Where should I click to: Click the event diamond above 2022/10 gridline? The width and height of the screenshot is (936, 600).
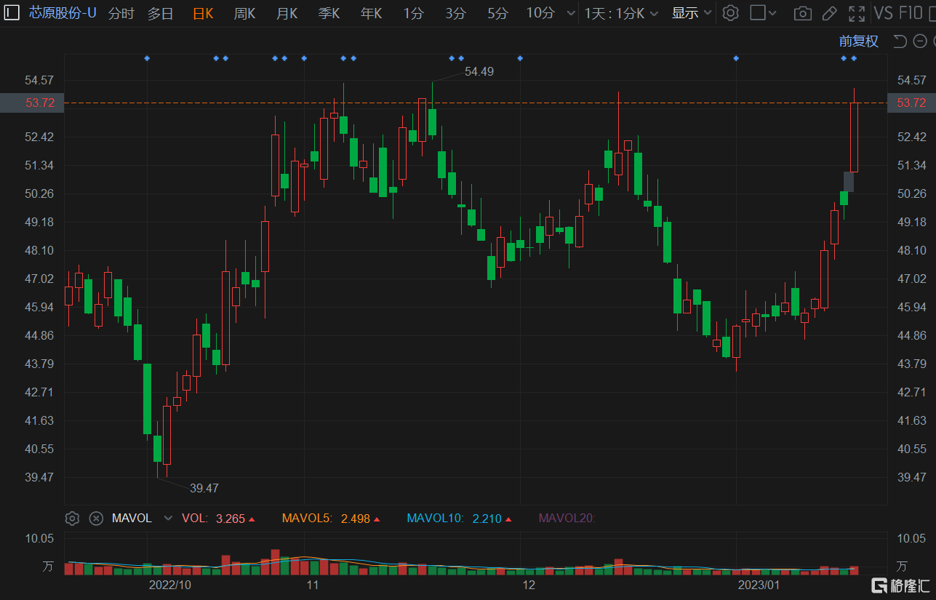[x=147, y=58]
